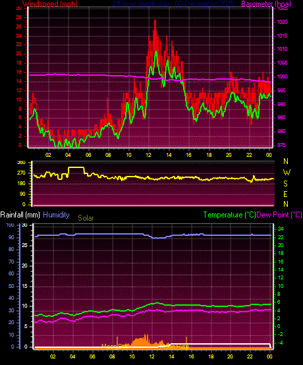Click the 975 barometer axis value

pyautogui.click(x=281, y=145)
